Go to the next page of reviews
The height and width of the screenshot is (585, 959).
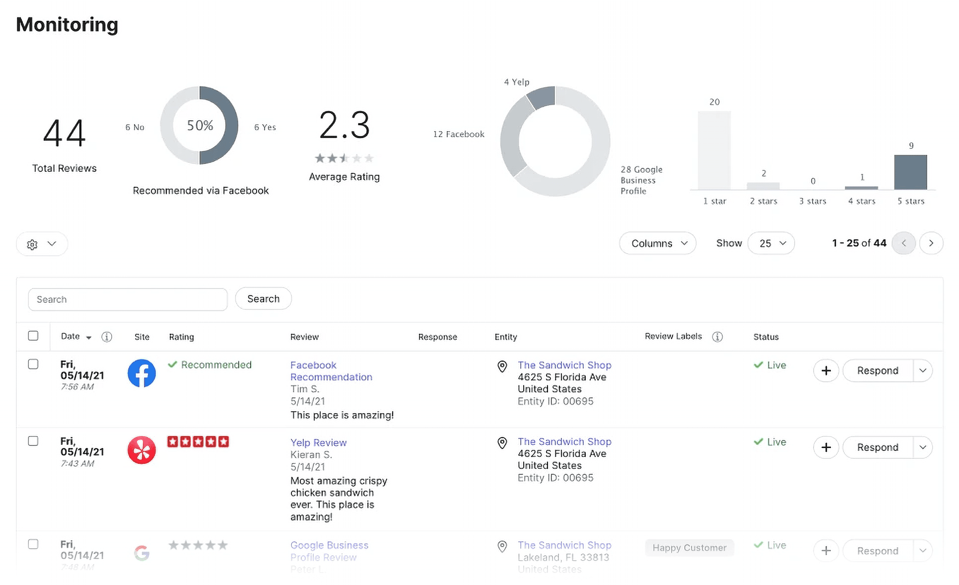931,243
